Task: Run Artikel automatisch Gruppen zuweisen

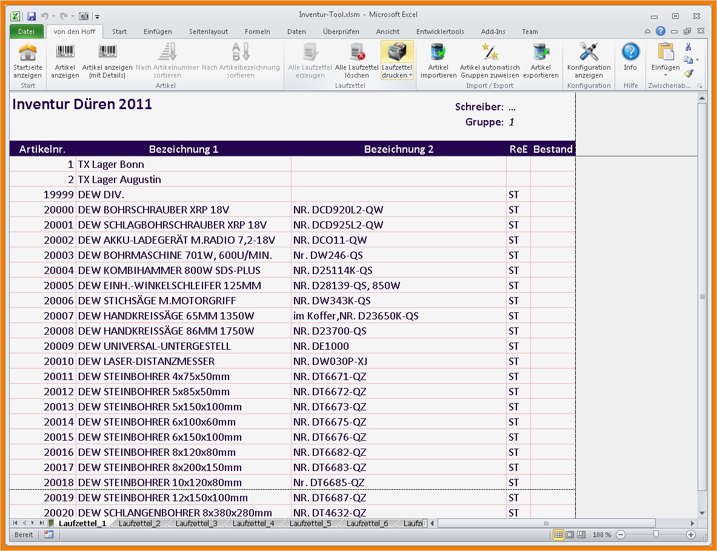Action: [490, 53]
